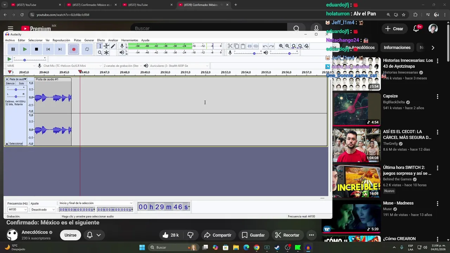Close audio track with X button
This screenshot has height=253, width=450.
(7, 79)
